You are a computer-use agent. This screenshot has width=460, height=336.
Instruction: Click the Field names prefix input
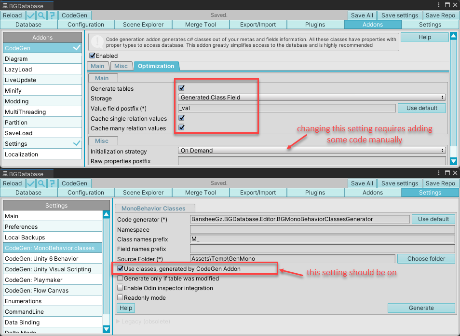point(323,249)
